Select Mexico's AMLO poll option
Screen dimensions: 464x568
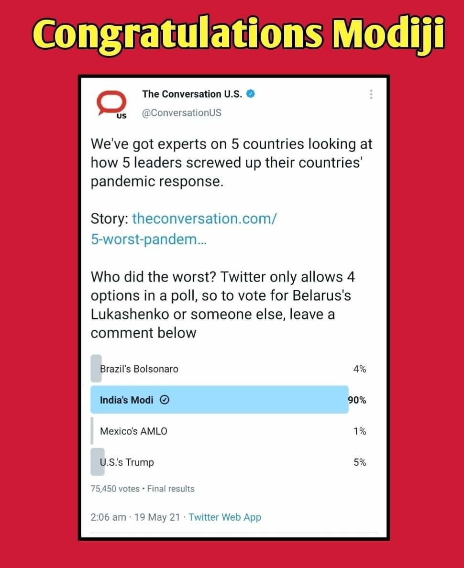pyautogui.click(x=228, y=431)
